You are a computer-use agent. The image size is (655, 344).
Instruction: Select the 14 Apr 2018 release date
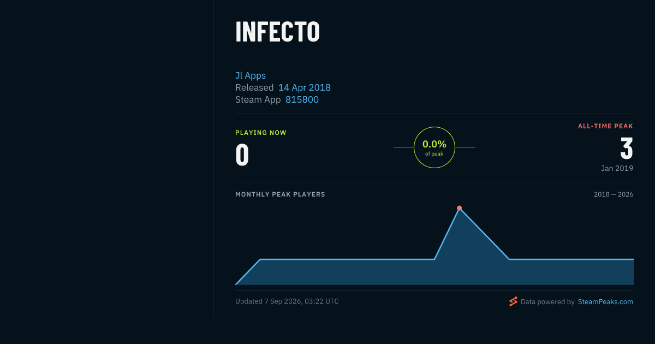click(x=305, y=87)
